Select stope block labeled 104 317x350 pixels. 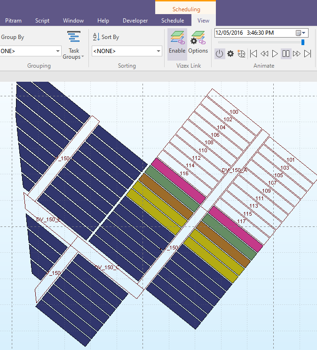tap(221, 127)
